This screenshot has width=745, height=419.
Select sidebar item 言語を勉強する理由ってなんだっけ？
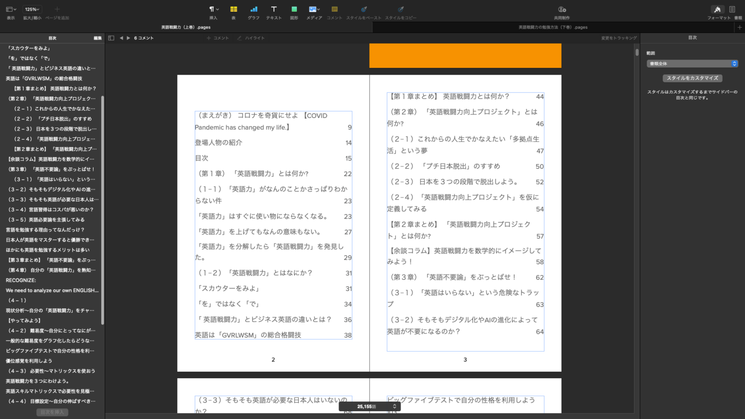45,230
